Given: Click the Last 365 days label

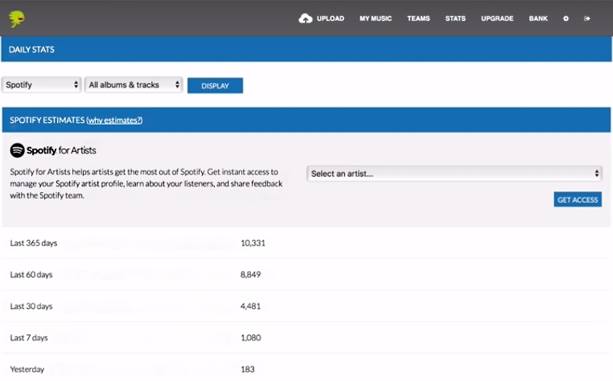Looking at the screenshot, I should [34, 243].
